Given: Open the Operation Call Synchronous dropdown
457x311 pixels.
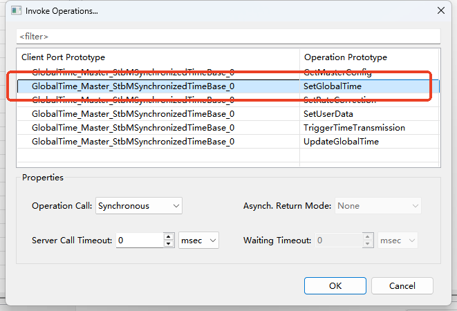Looking at the screenshot, I should tap(138, 205).
